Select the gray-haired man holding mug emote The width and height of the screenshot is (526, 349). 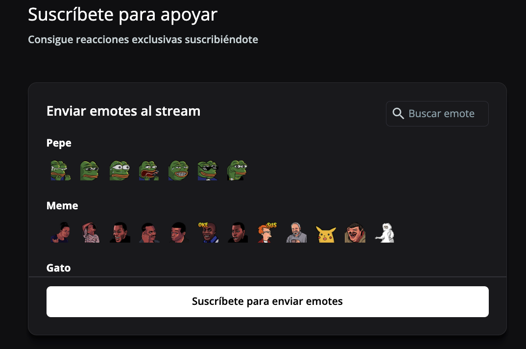(x=296, y=232)
